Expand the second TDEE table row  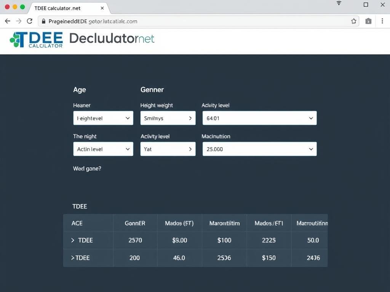pos(73,257)
